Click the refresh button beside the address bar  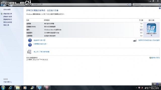click(130, 4)
